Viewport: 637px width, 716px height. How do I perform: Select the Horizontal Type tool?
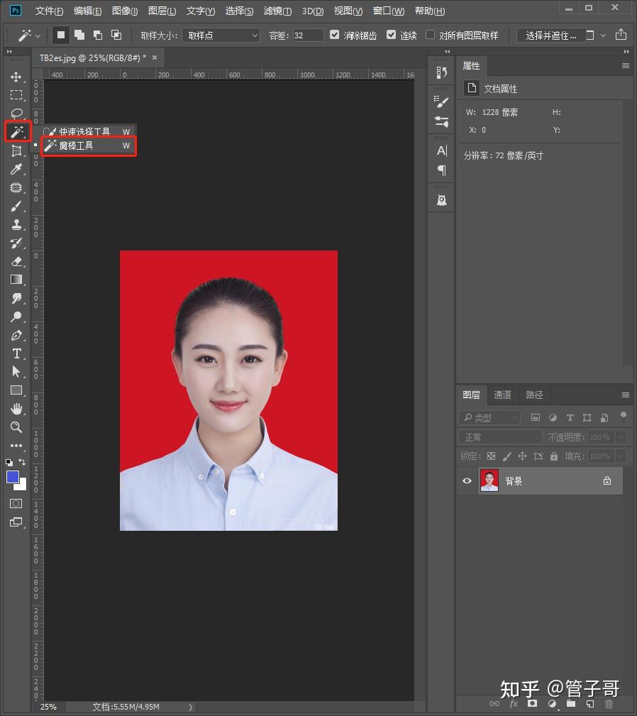tap(16, 353)
